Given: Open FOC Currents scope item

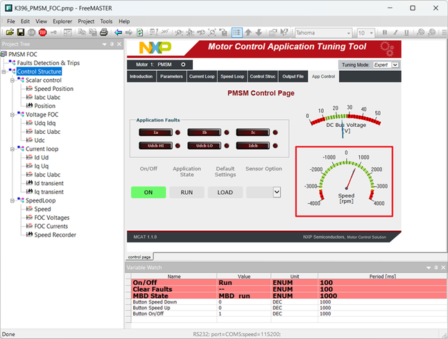Looking at the screenshot, I should (51, 226).
